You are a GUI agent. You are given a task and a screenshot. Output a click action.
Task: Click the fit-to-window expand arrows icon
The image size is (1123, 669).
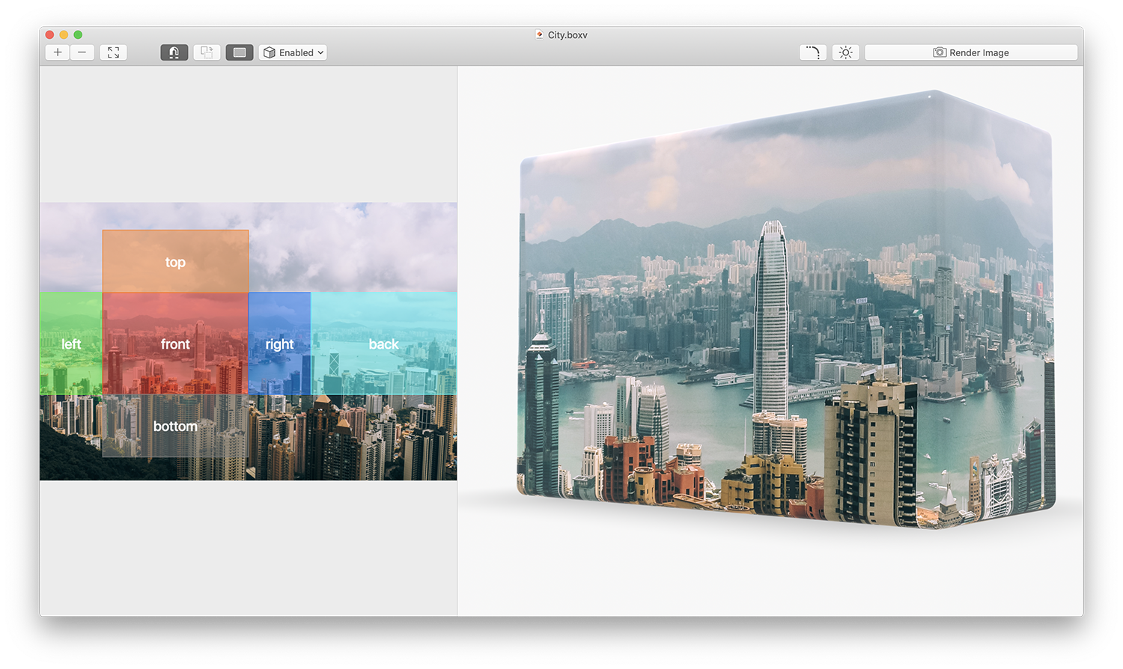click(x=113, y=52)
